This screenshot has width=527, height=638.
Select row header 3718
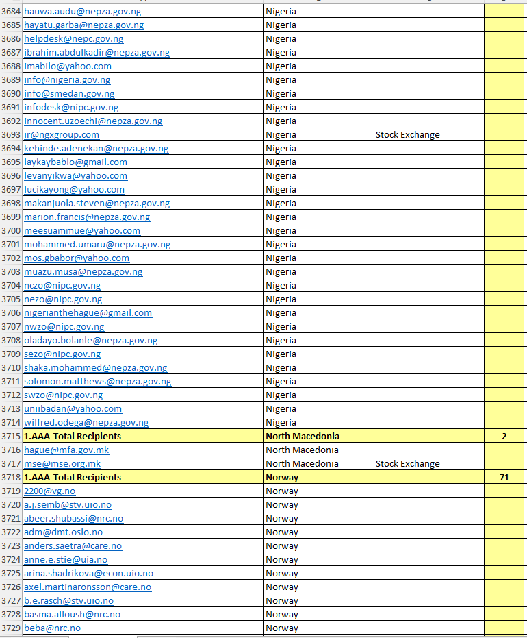coord(11,477)
